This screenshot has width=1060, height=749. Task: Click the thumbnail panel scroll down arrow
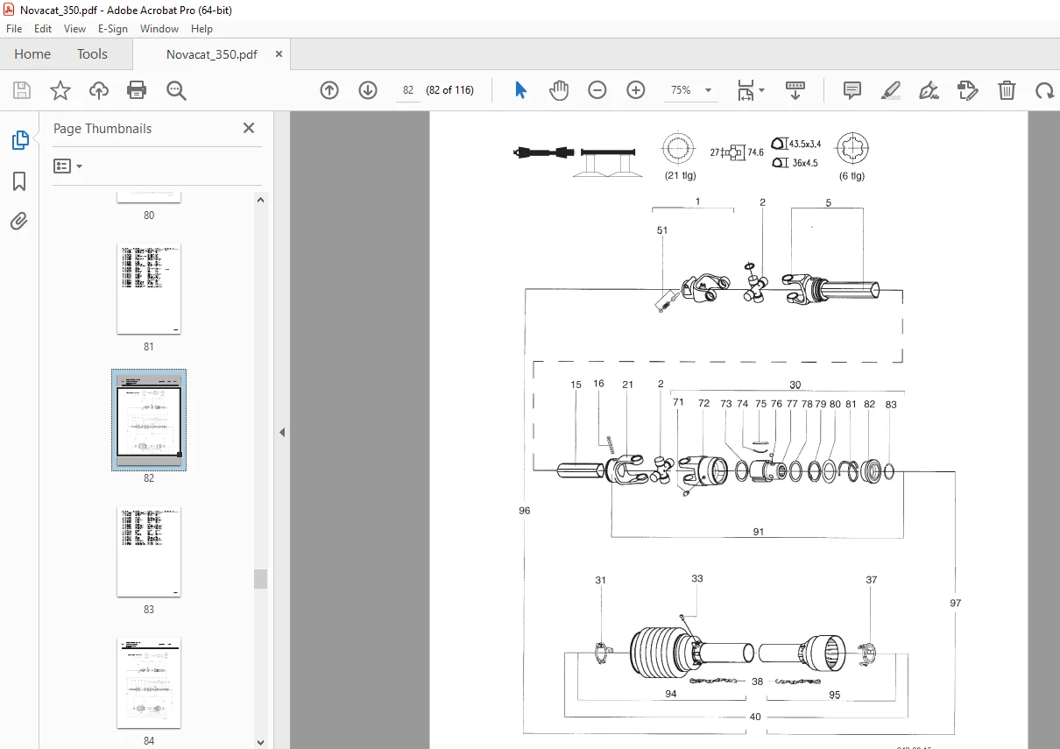260,742
